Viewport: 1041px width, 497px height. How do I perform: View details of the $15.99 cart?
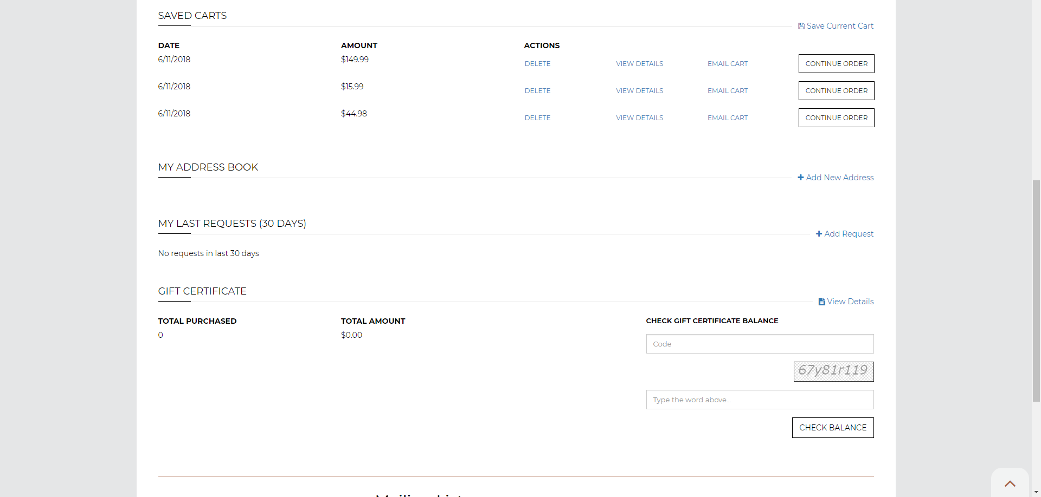(x=639, y=91)
